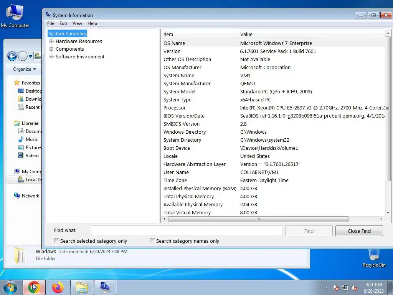
Task: Select the User Name row
Action: pos(273,172)
